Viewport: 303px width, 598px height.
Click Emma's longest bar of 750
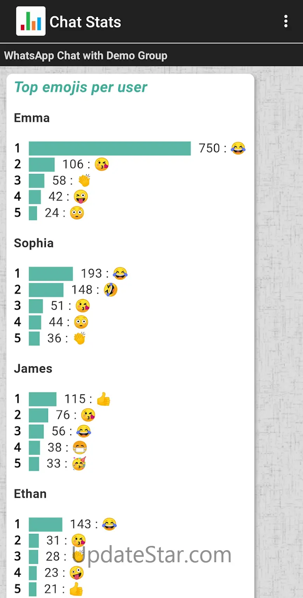click(x=110, y=148)
